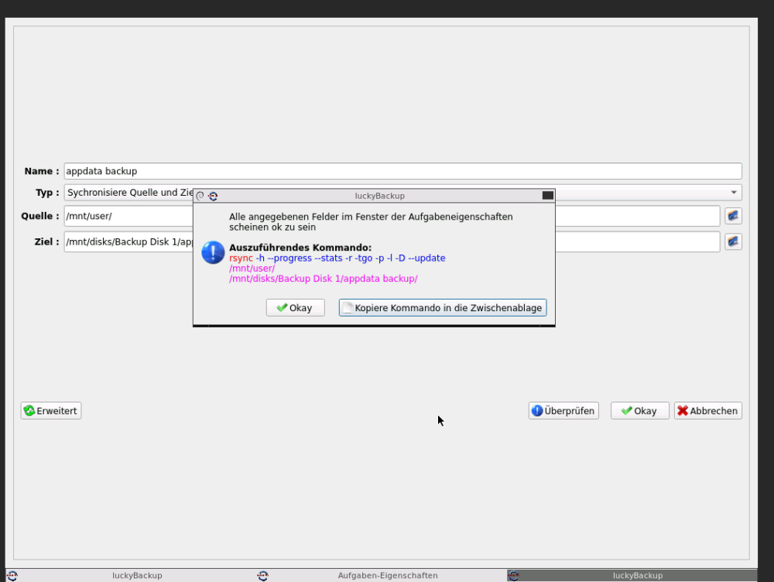Cancel with the Abbrechen button
Image resolution: width=774 pixels, height=582 pixels.
click(708, 411)
